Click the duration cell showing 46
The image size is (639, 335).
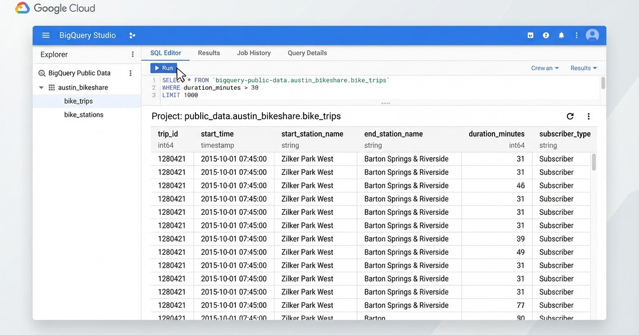520,186
